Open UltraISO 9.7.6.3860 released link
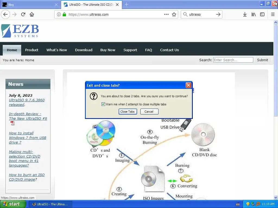Image resolution: width=278 pixels, height=208 pixels. (27, 102)
